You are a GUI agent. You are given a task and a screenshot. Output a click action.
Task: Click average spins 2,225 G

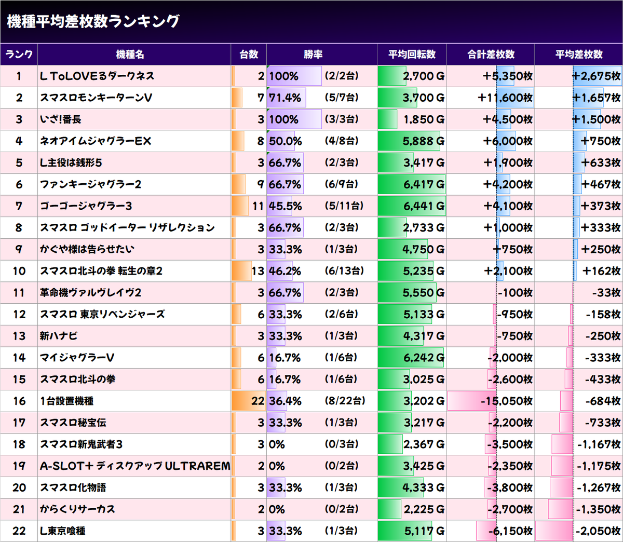tap(424, 509)
